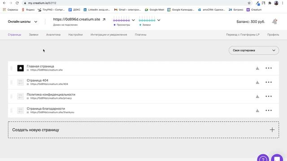This screenshot has width=287, height=161.
Task: Open the https://0d896d.creatium.site link
Action: click(77, 19)
